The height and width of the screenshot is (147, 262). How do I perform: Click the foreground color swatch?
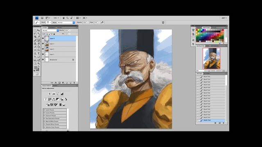pyautogui.click(x=36, y=67)
